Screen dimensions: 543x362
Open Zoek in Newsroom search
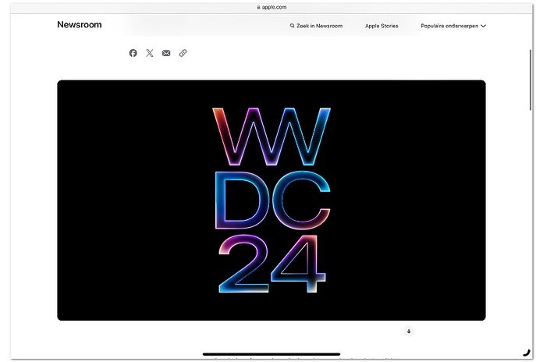pyautogui.click(x=316, y=26)
